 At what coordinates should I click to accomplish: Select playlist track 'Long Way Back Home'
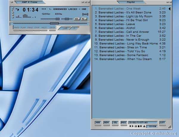coord(130,44)
